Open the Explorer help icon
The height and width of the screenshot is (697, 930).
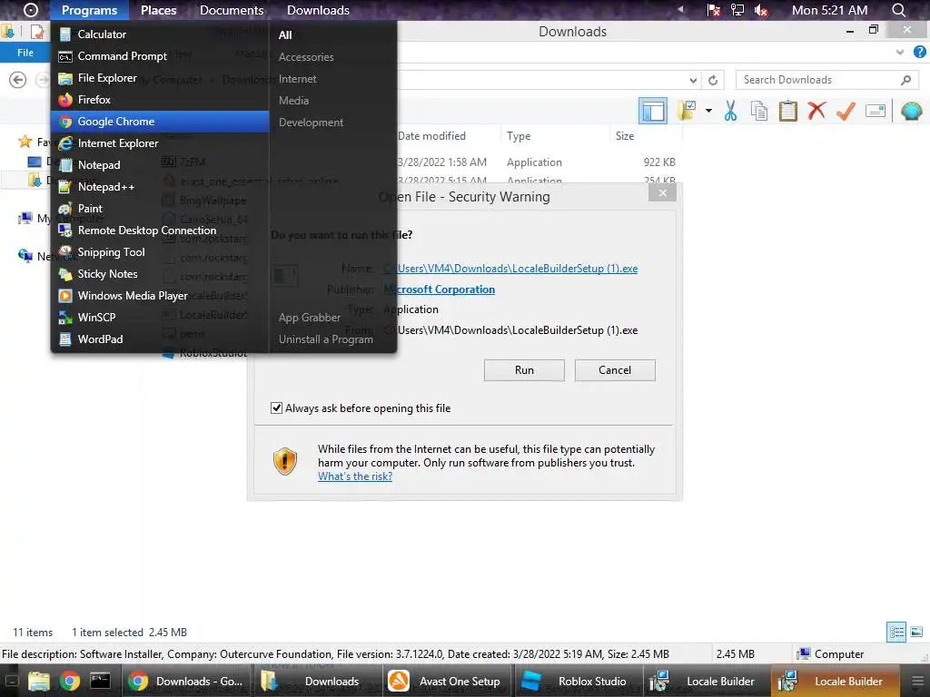920,52
